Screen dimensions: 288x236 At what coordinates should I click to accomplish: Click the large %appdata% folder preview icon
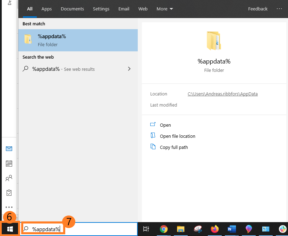click(214, 41)
